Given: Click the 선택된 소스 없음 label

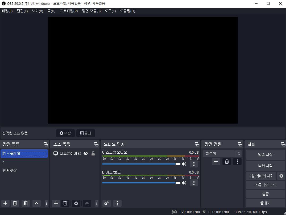Looking at the screenshot, I should pos(15,133).
